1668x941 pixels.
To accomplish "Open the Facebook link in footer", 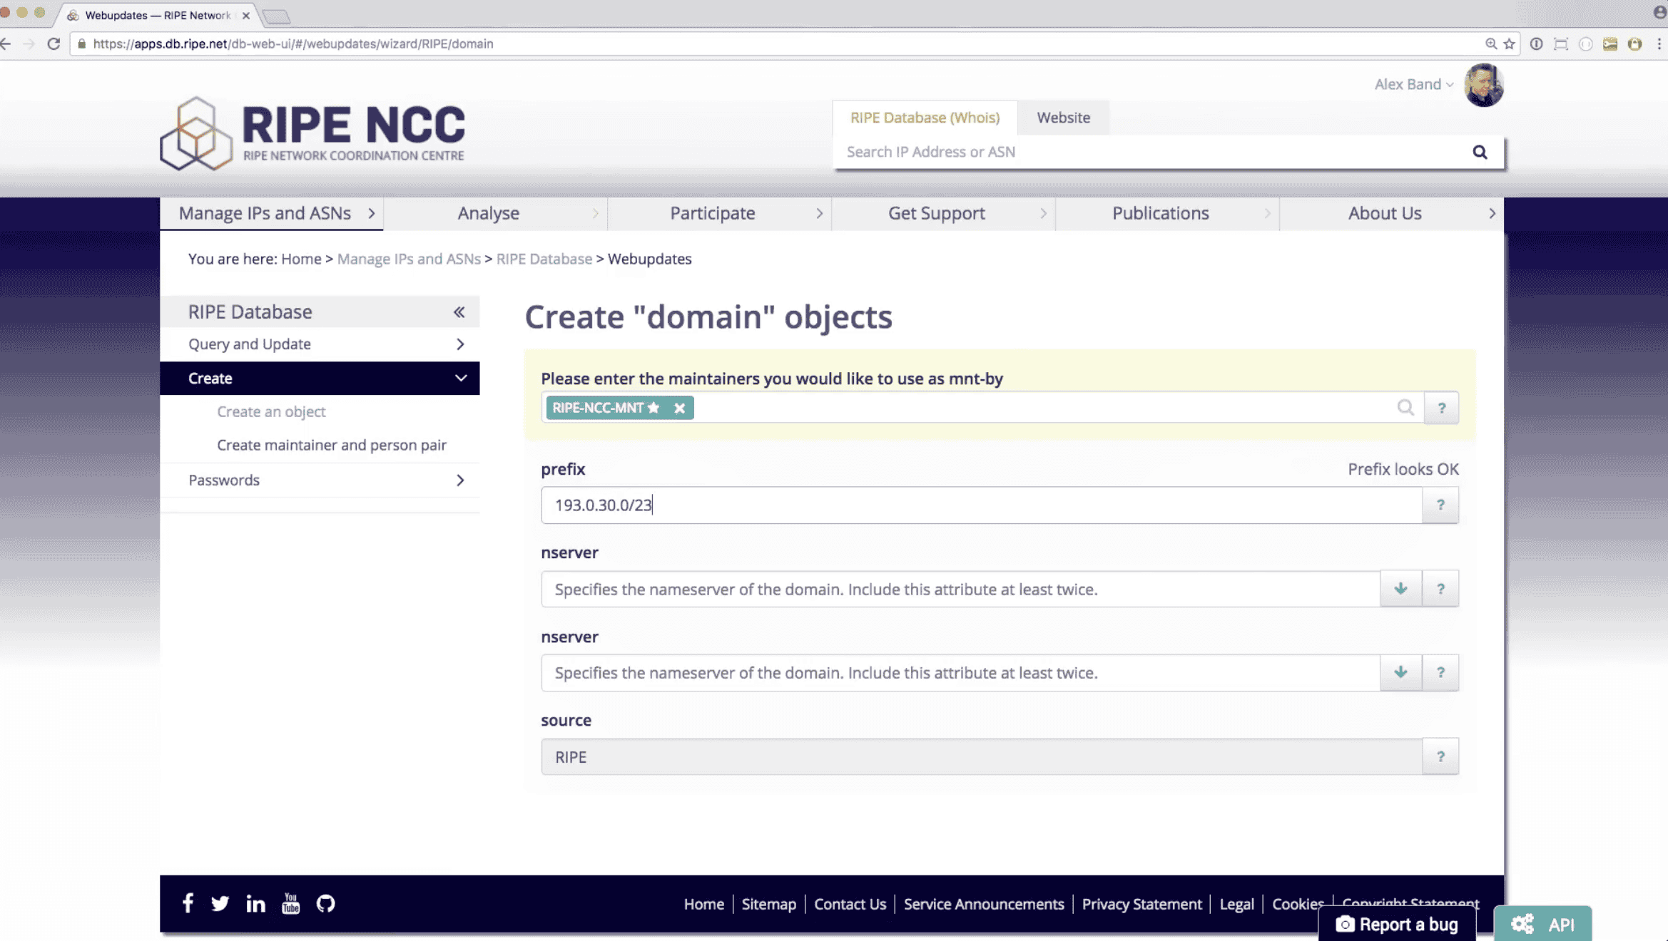I will pos(188,903).
